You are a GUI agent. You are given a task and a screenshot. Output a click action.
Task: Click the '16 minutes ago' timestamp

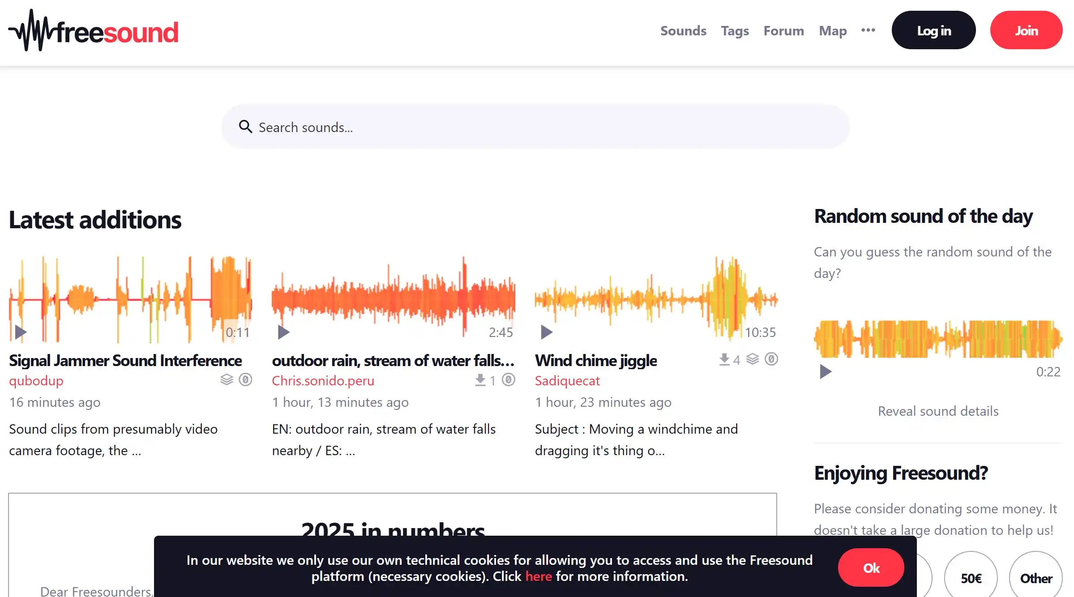(x=55, y=402)
